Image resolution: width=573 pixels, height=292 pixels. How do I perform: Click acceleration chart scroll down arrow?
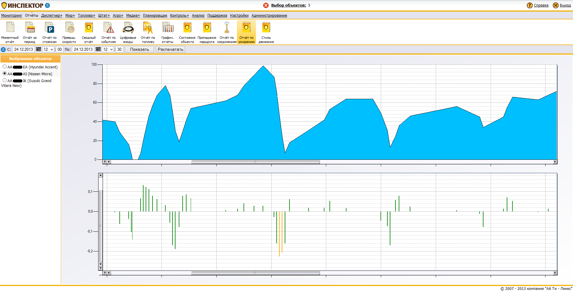click(101, 264)
